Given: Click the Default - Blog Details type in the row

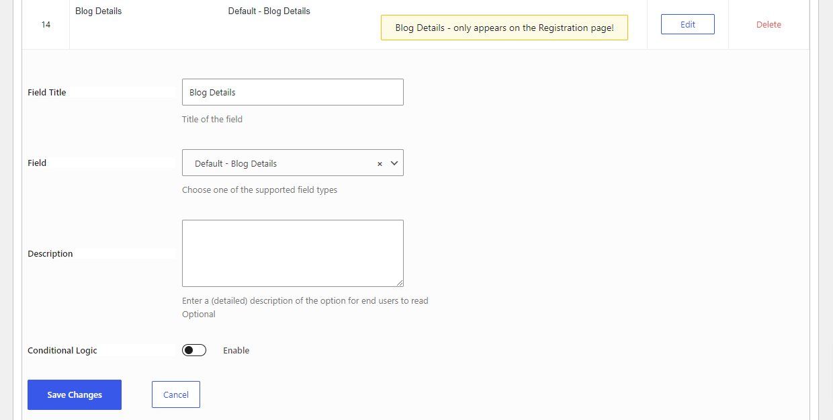Looking at the screenshot, I should (269, 11).
